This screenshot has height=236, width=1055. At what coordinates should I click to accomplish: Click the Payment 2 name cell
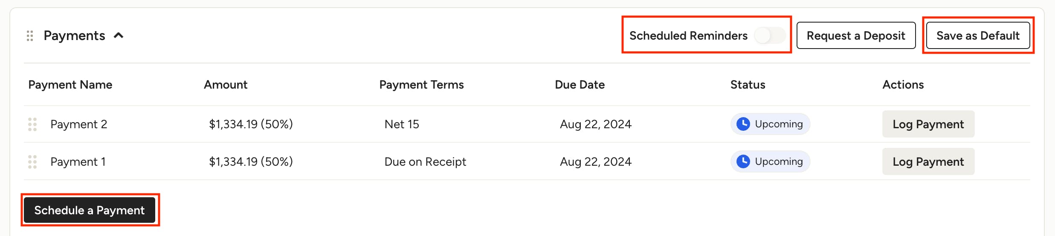point(79,124)
